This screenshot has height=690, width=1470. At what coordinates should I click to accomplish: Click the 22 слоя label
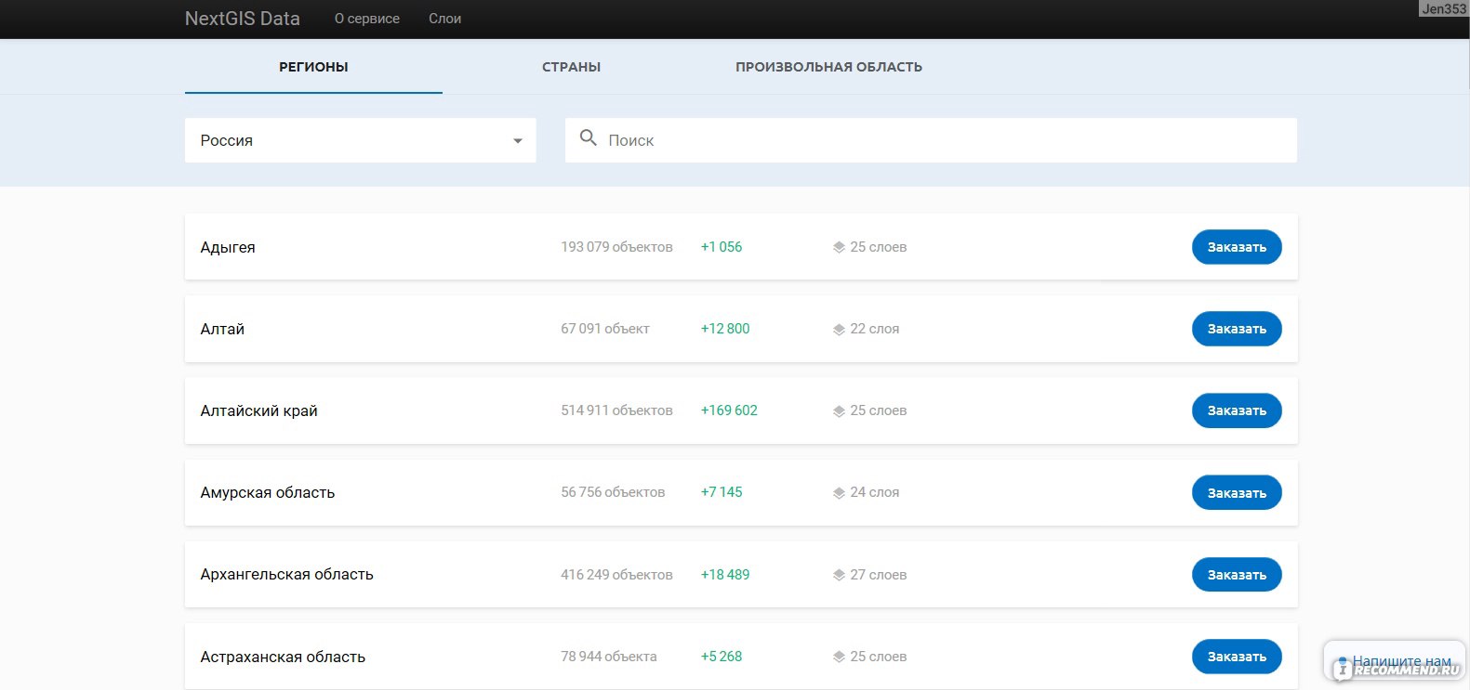click(874, 329)
